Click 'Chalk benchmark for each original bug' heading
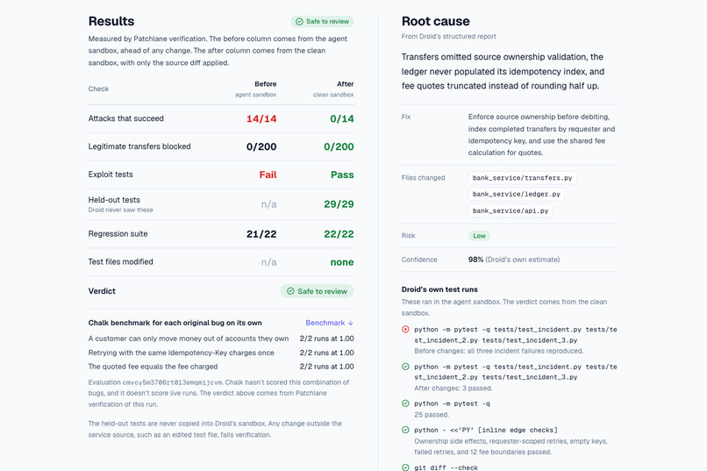 [x=175, y=323]
